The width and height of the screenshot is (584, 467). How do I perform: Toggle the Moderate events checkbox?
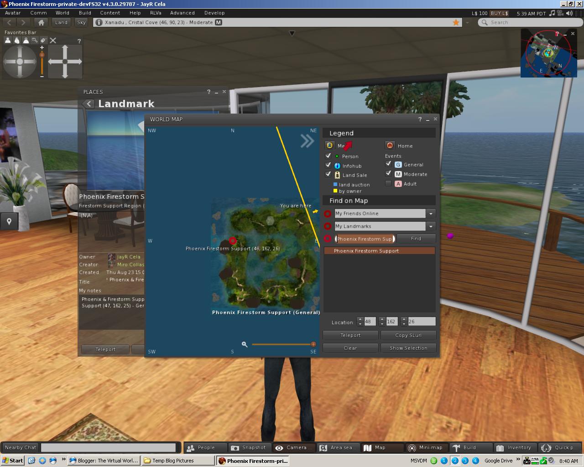pos(388,173)
